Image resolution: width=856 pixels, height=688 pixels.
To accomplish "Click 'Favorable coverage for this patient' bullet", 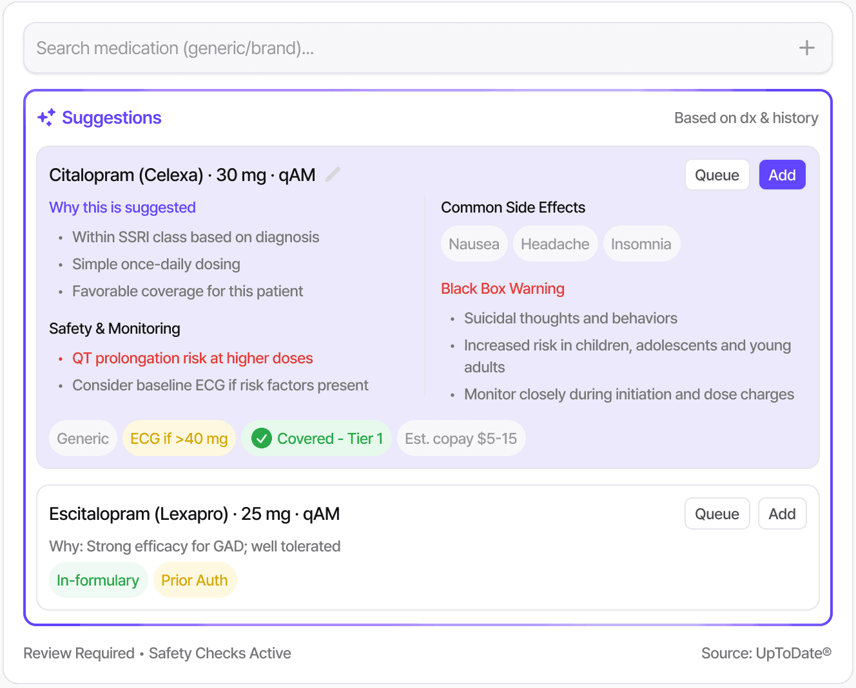I will (188, 291).
